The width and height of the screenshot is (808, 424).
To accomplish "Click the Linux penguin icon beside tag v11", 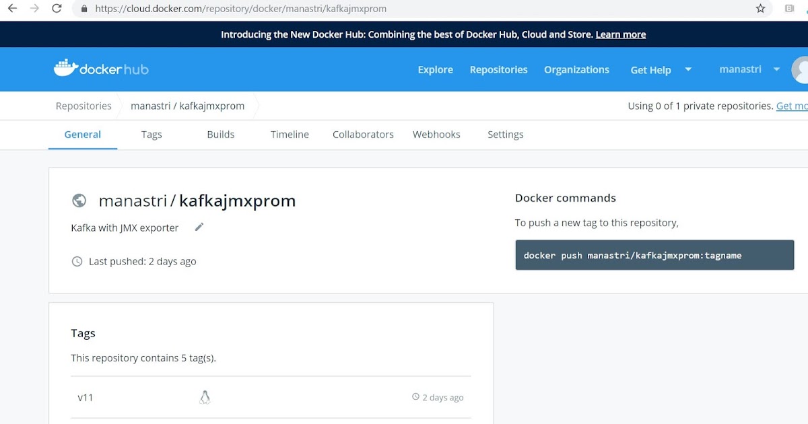I will (205, 397).
